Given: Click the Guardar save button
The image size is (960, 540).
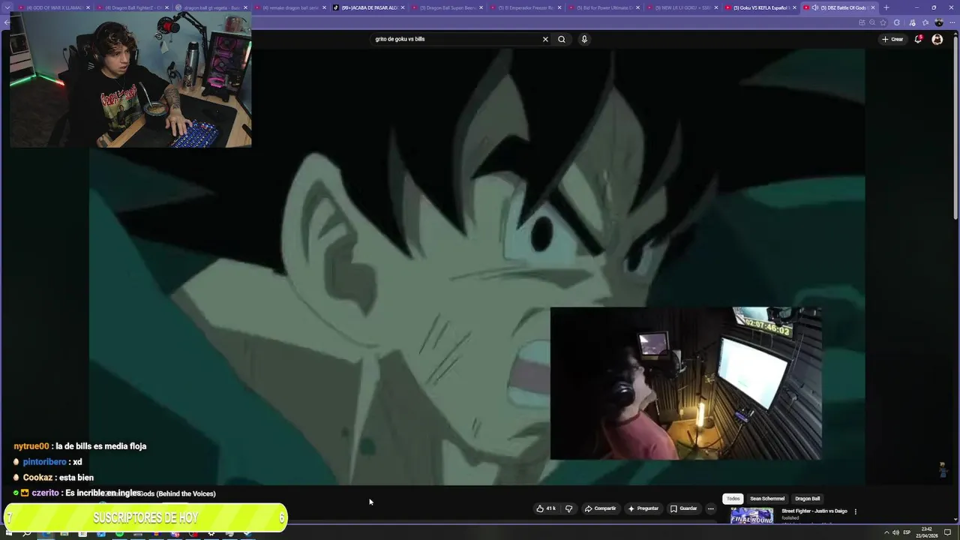Looking at the screenshot, I should coord(683,508).
